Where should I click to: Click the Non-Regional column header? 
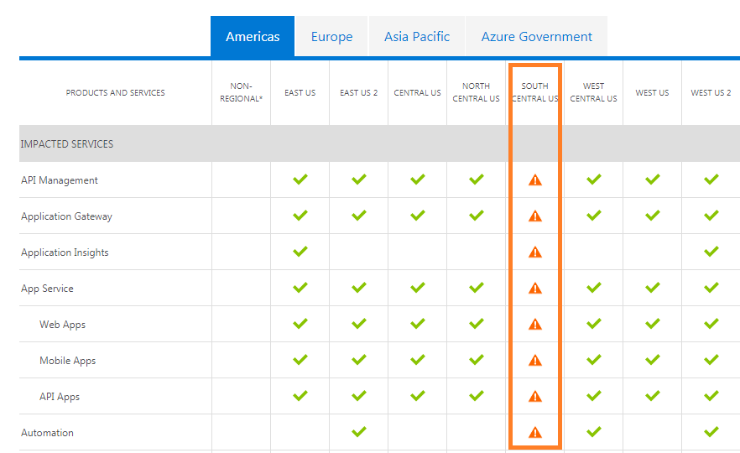pos(241,92)
